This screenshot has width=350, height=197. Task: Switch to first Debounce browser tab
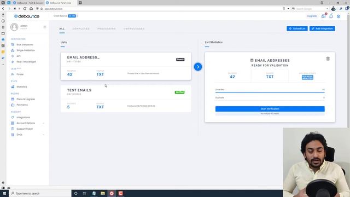(x=28, y=3)
